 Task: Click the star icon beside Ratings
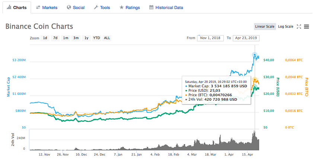[x=121, y=7]
